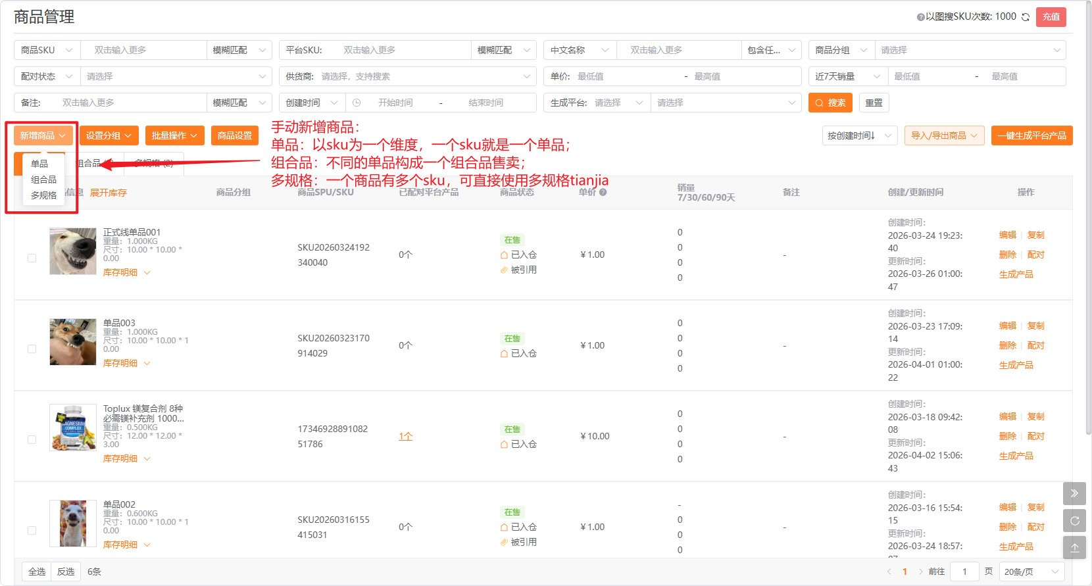Open the 设置分组 menu button
Image resolution: width=1092 pixels, height=586 pixels.
coord(109,135)
